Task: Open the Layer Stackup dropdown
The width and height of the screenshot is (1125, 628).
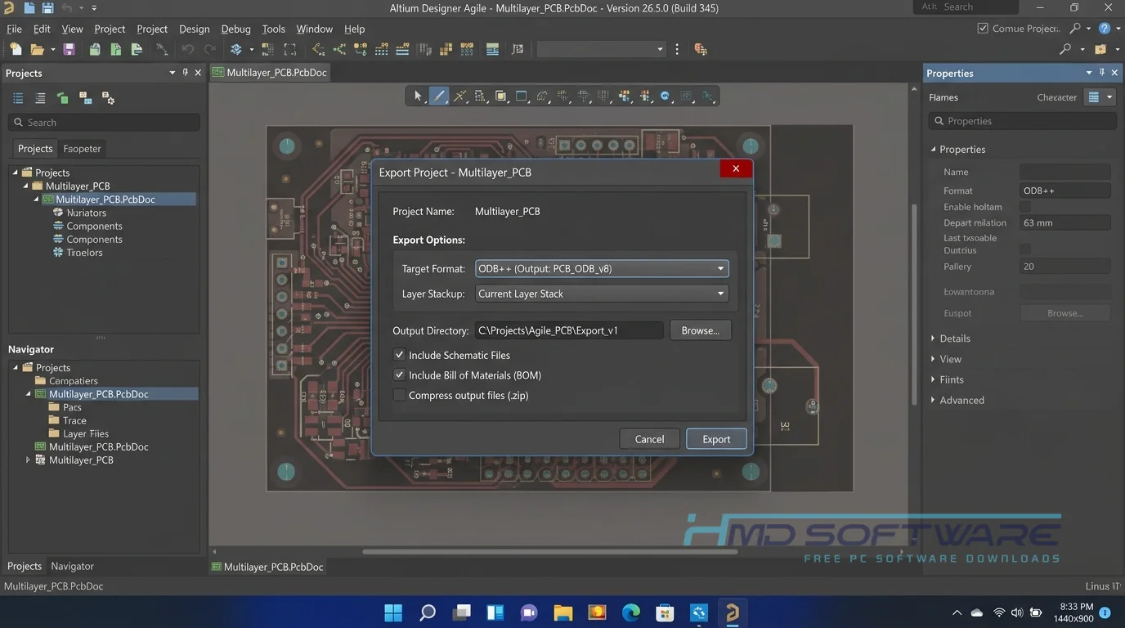Action: point(602,294)
